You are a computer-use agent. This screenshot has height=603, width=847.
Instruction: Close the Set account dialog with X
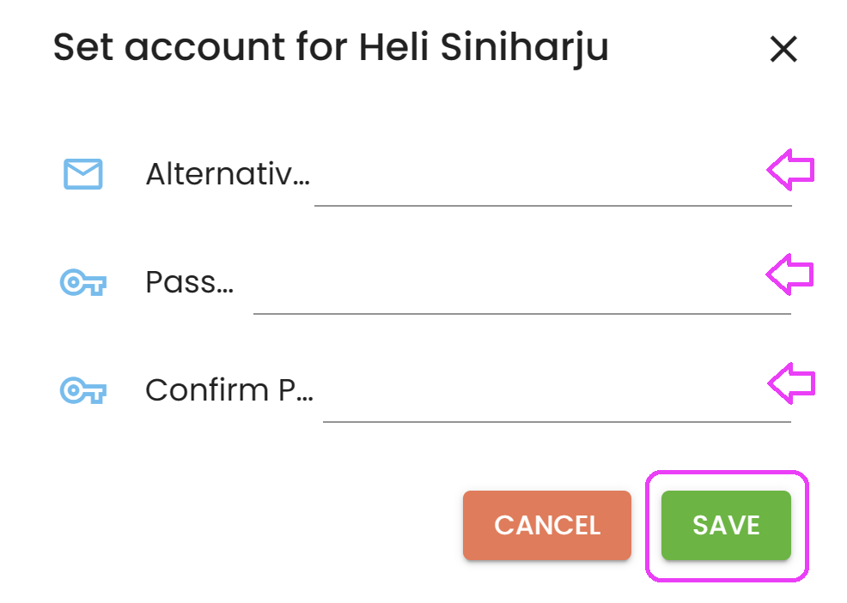(x=783, y=49)
